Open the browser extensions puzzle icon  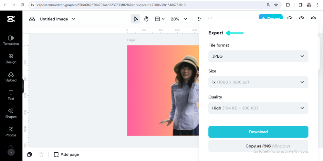pyautogui.click(x=288, y=5)
